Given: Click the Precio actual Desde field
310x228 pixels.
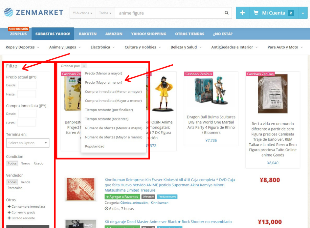Looking at the screenshot, I should tap(27, 85).
